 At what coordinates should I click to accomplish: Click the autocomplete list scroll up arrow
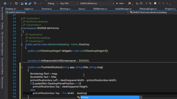pos(141,97)
